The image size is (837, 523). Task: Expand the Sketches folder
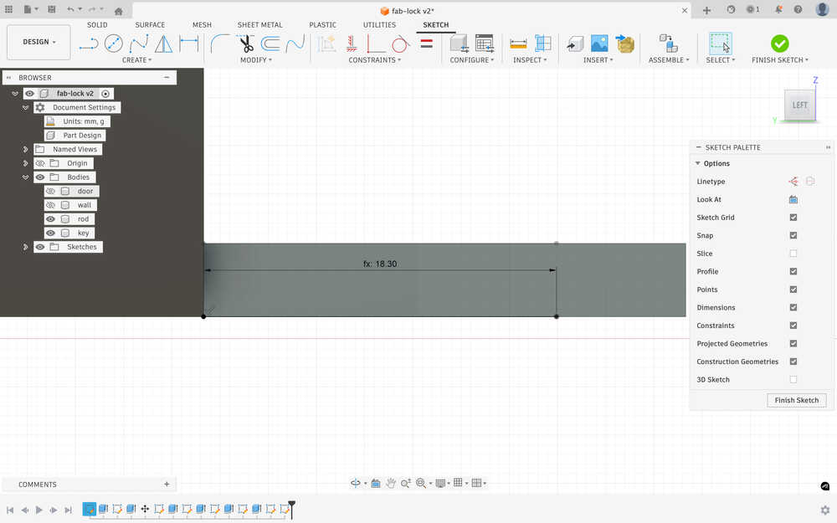(26, 247)
